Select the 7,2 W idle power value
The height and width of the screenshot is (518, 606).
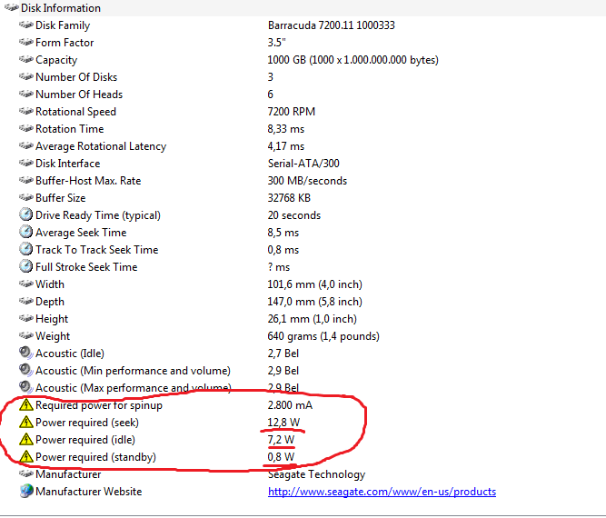(281, 440)
